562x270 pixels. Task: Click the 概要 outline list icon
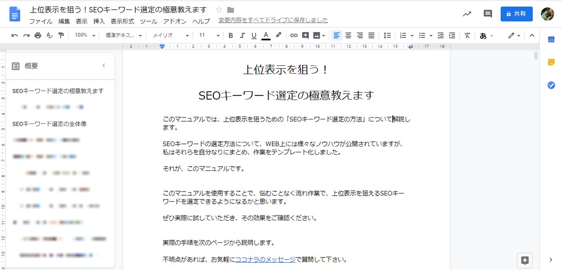click(x=16, y=66)
